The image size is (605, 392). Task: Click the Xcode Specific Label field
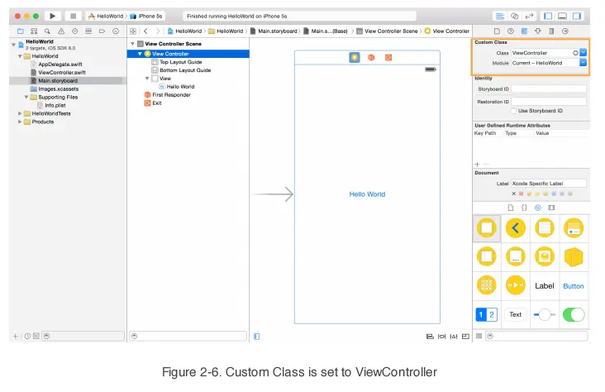click(549, 184)
